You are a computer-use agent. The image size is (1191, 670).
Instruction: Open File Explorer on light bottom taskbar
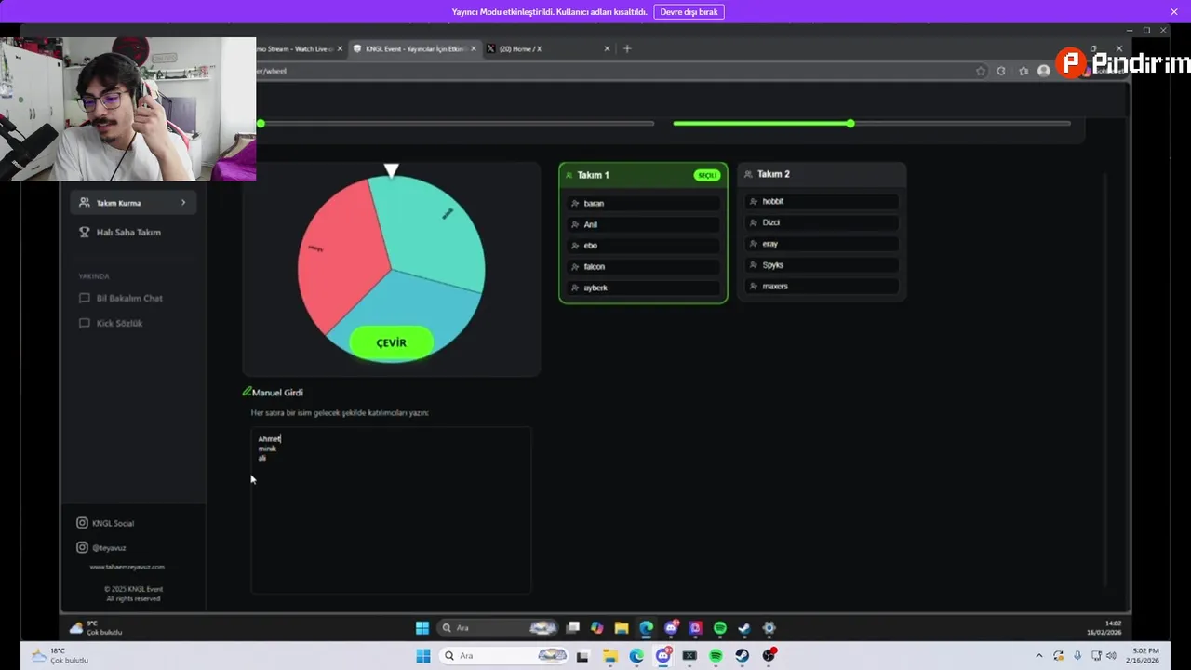tap(610, 656)
